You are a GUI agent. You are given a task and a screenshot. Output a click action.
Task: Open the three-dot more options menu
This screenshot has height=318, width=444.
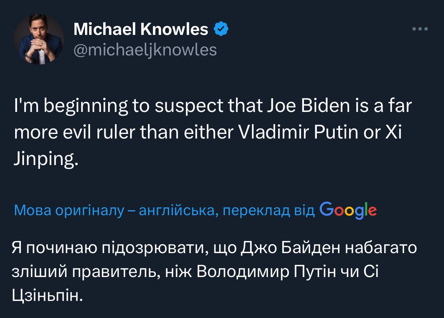(420, 29)
